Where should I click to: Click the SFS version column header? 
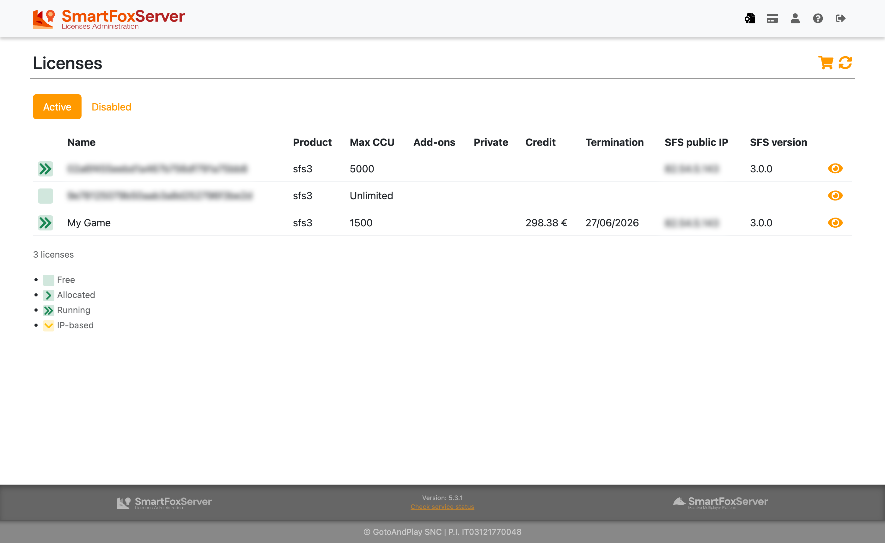pyautogui.click(x=778, y=142)
